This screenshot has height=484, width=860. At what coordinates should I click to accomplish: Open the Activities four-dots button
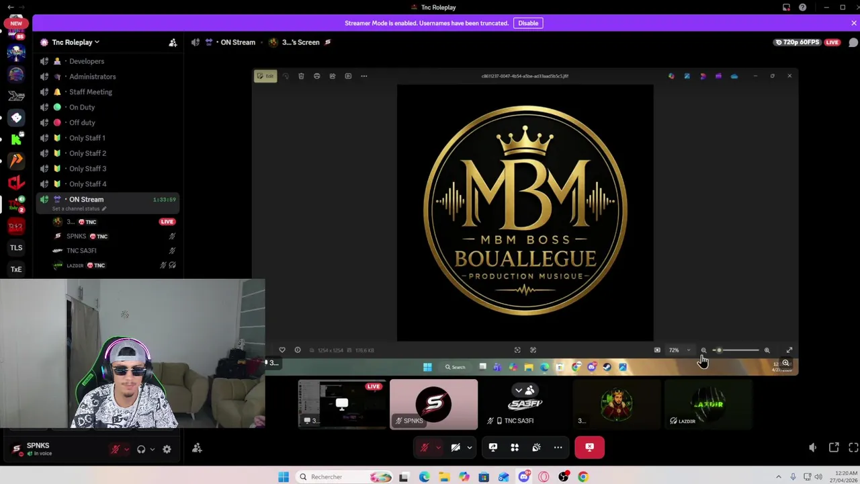pyautogui.click(x=515, y=448)
